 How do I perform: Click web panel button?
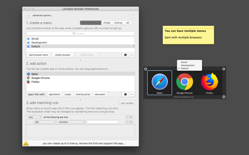[100, 94]
